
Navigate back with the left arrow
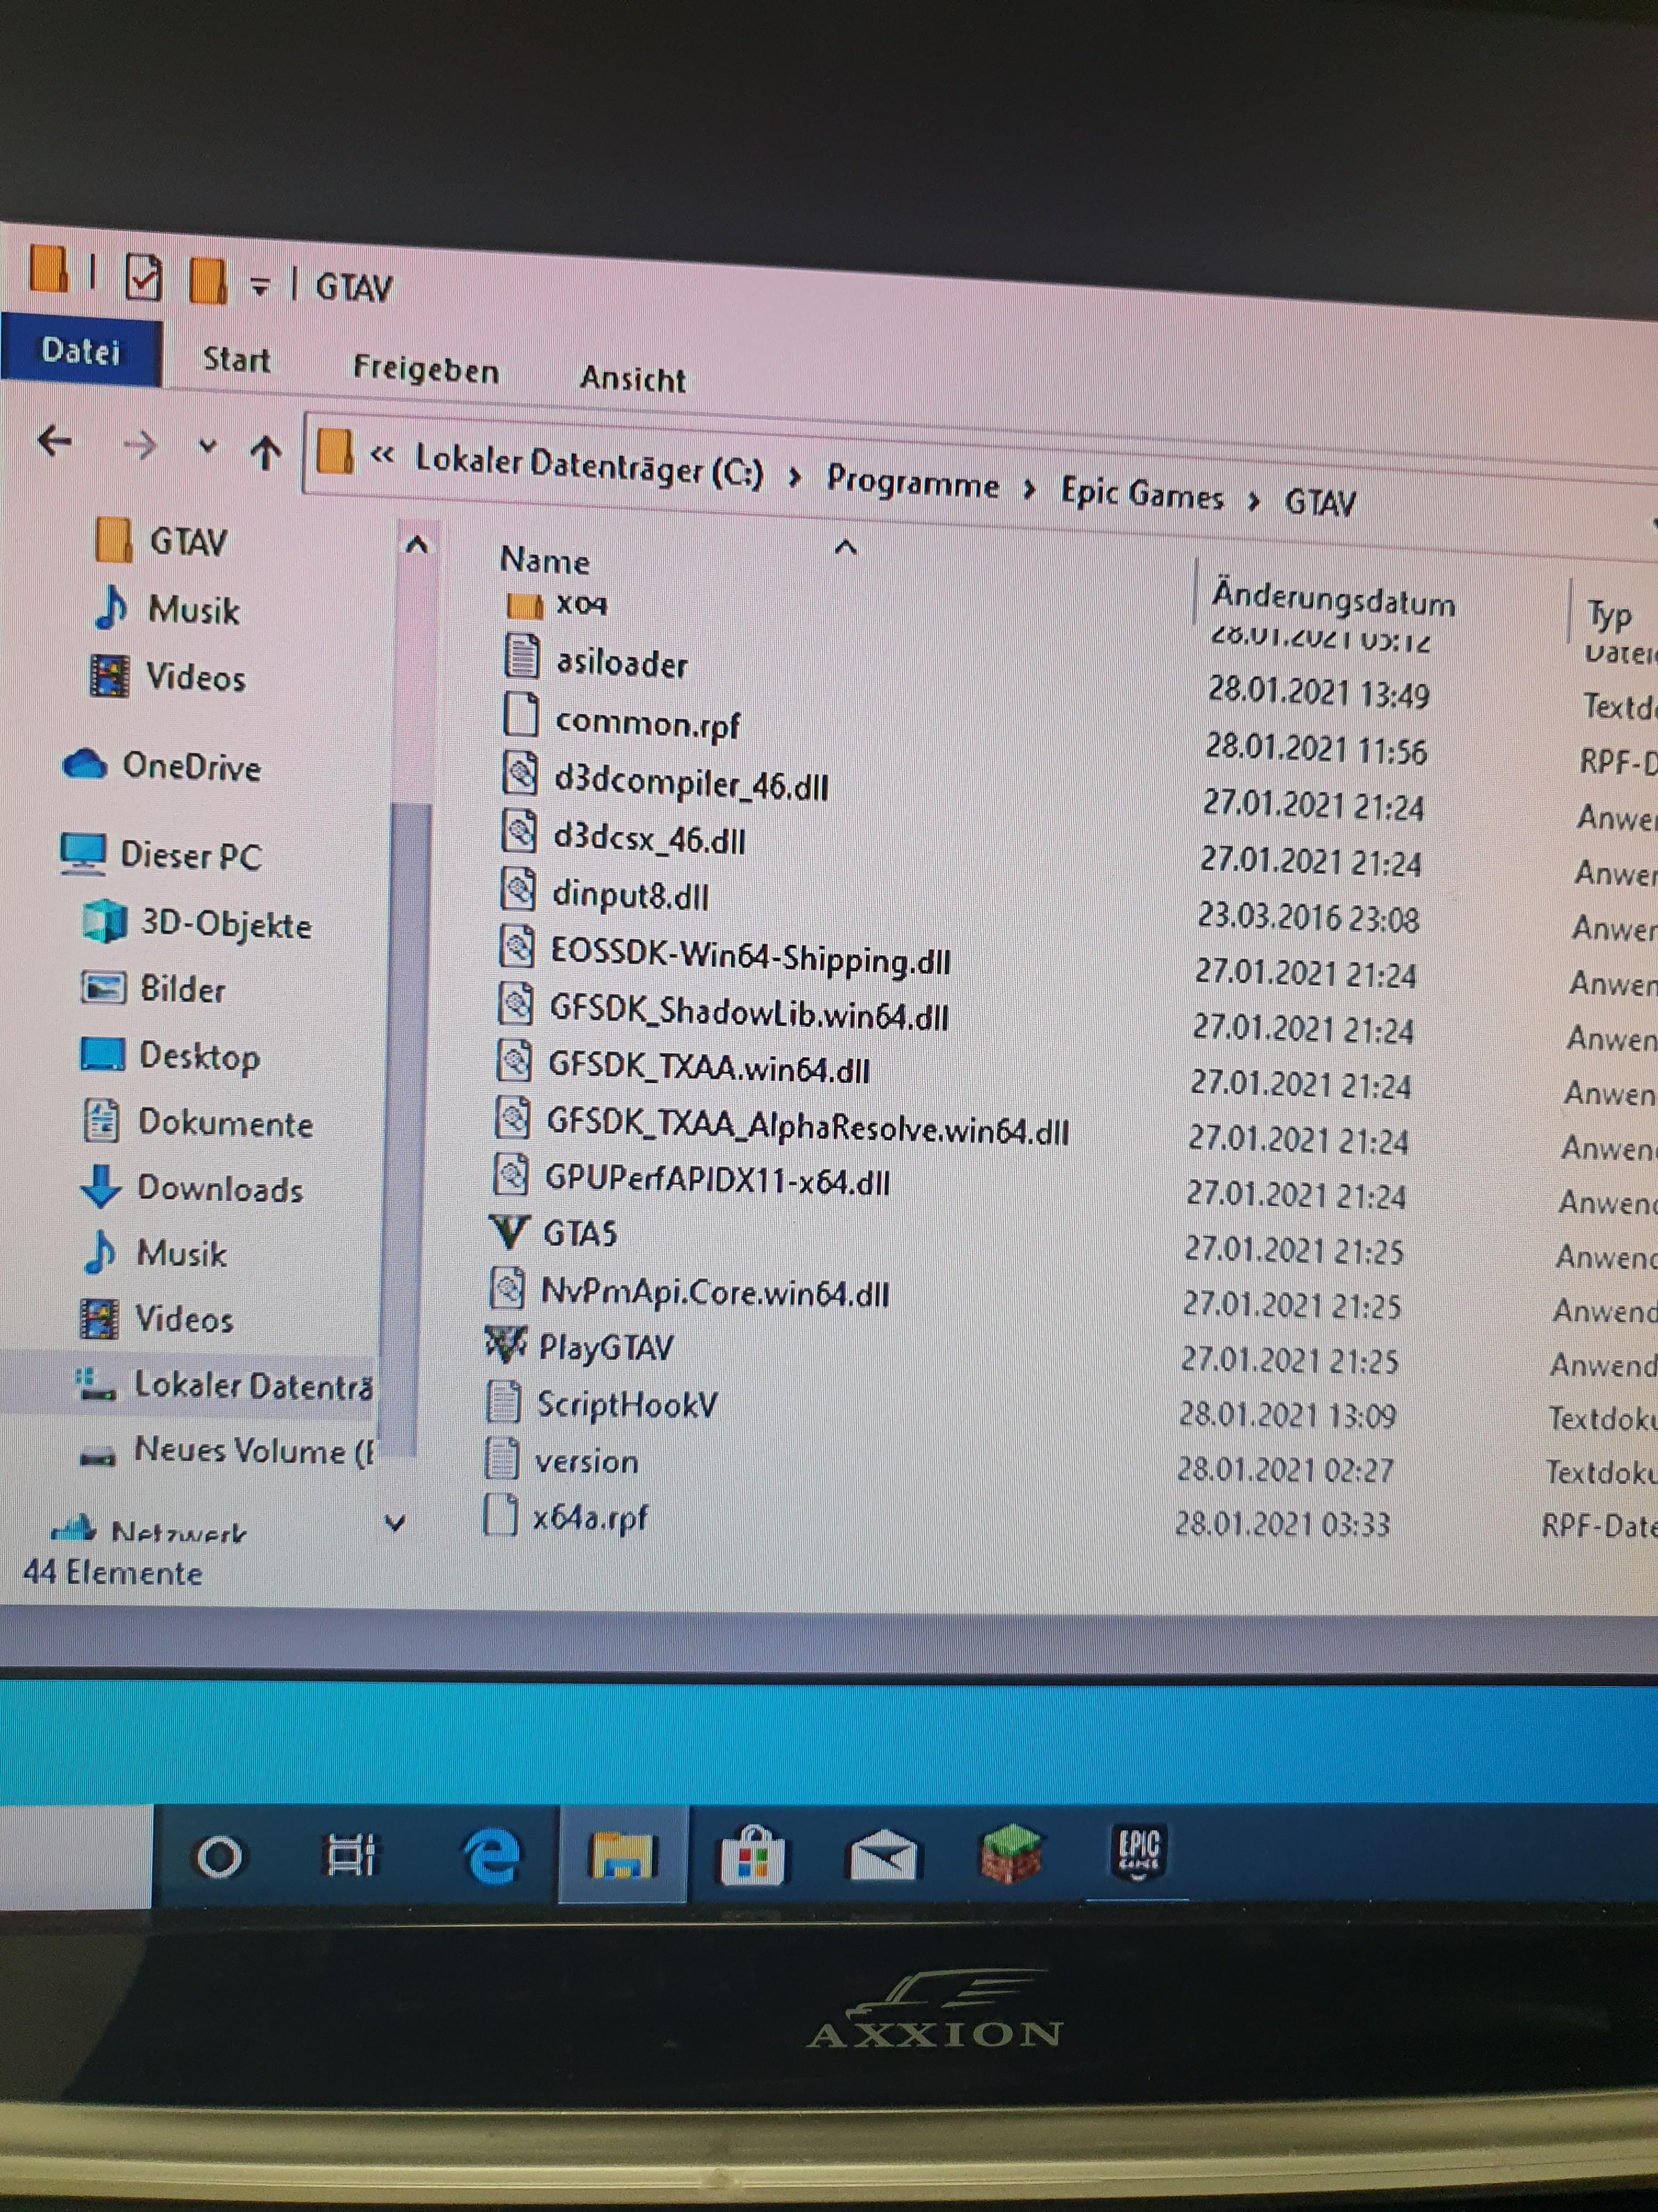coord(55,440)
